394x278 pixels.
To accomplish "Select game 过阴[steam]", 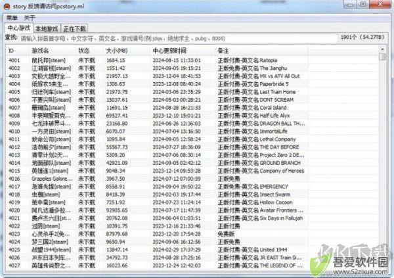I will [x=46, y=226].
